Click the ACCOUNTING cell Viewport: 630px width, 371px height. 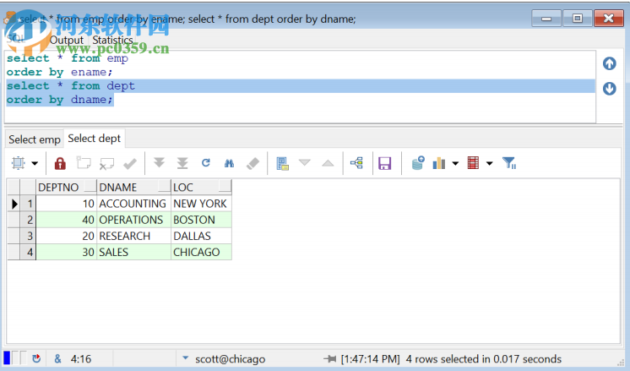coord(133,204)
